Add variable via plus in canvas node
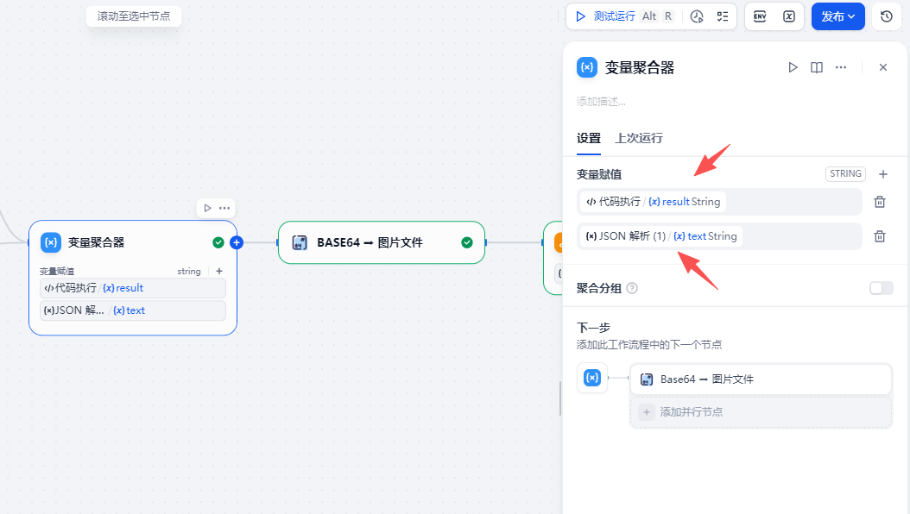Viewport: 910px width, 514px height. [x=219, y=271]
